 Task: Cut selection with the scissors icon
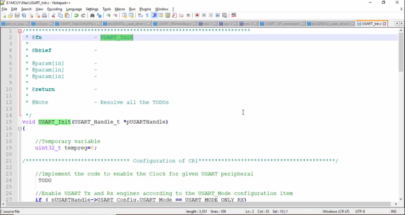pos(54,16)
